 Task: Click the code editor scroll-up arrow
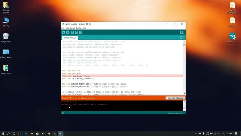pos(184,41)
